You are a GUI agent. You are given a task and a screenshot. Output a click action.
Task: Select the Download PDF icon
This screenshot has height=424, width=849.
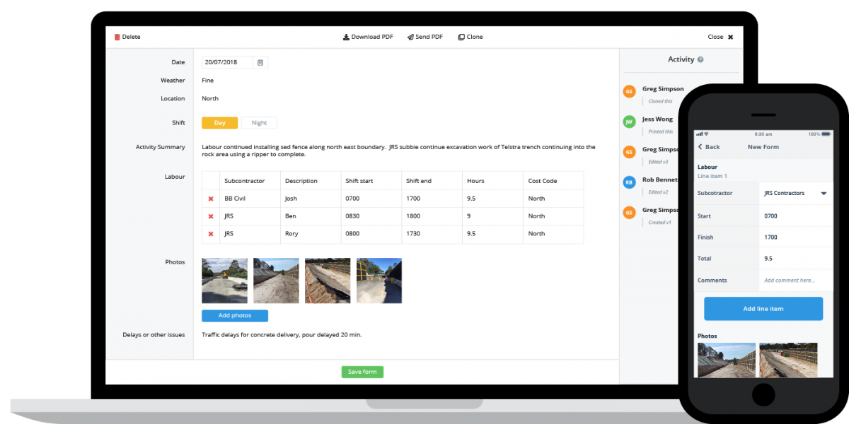(346, 36)
